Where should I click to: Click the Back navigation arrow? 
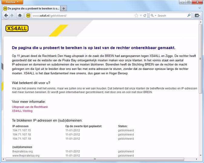[x=6, y=16]
